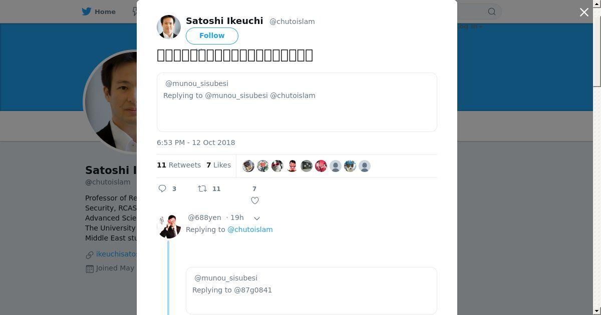Follow Satoshi Ikeuchi
This screenshot has height=315, width=601.
click(212, 35)
